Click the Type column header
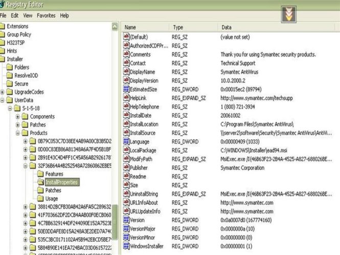 194,27
